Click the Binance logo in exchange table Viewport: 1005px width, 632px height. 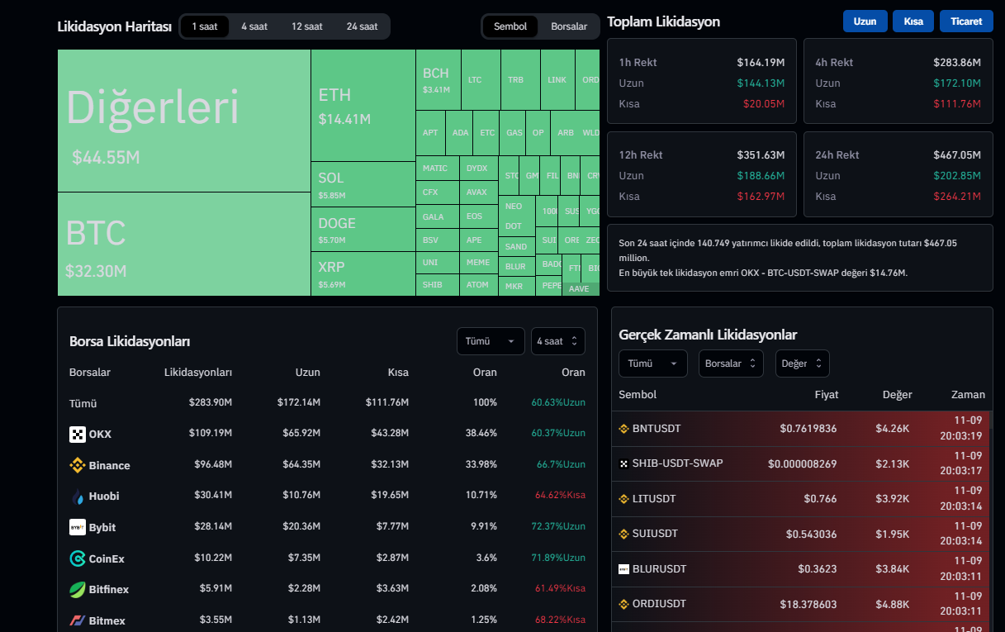[x=78, y=465]
